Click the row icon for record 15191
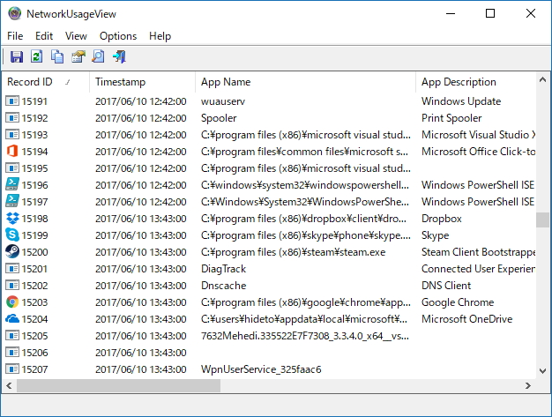 coord(12,101)
